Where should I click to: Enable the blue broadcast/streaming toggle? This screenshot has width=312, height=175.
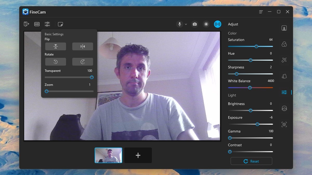(218, 24)
